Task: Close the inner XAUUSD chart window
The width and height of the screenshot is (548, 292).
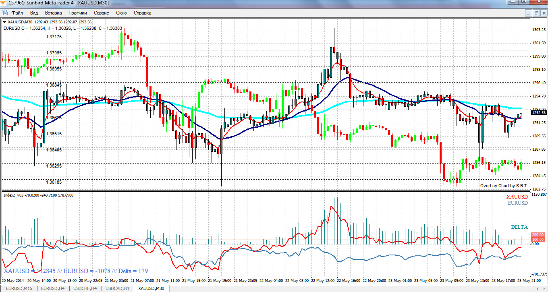Action: point(543,13)
